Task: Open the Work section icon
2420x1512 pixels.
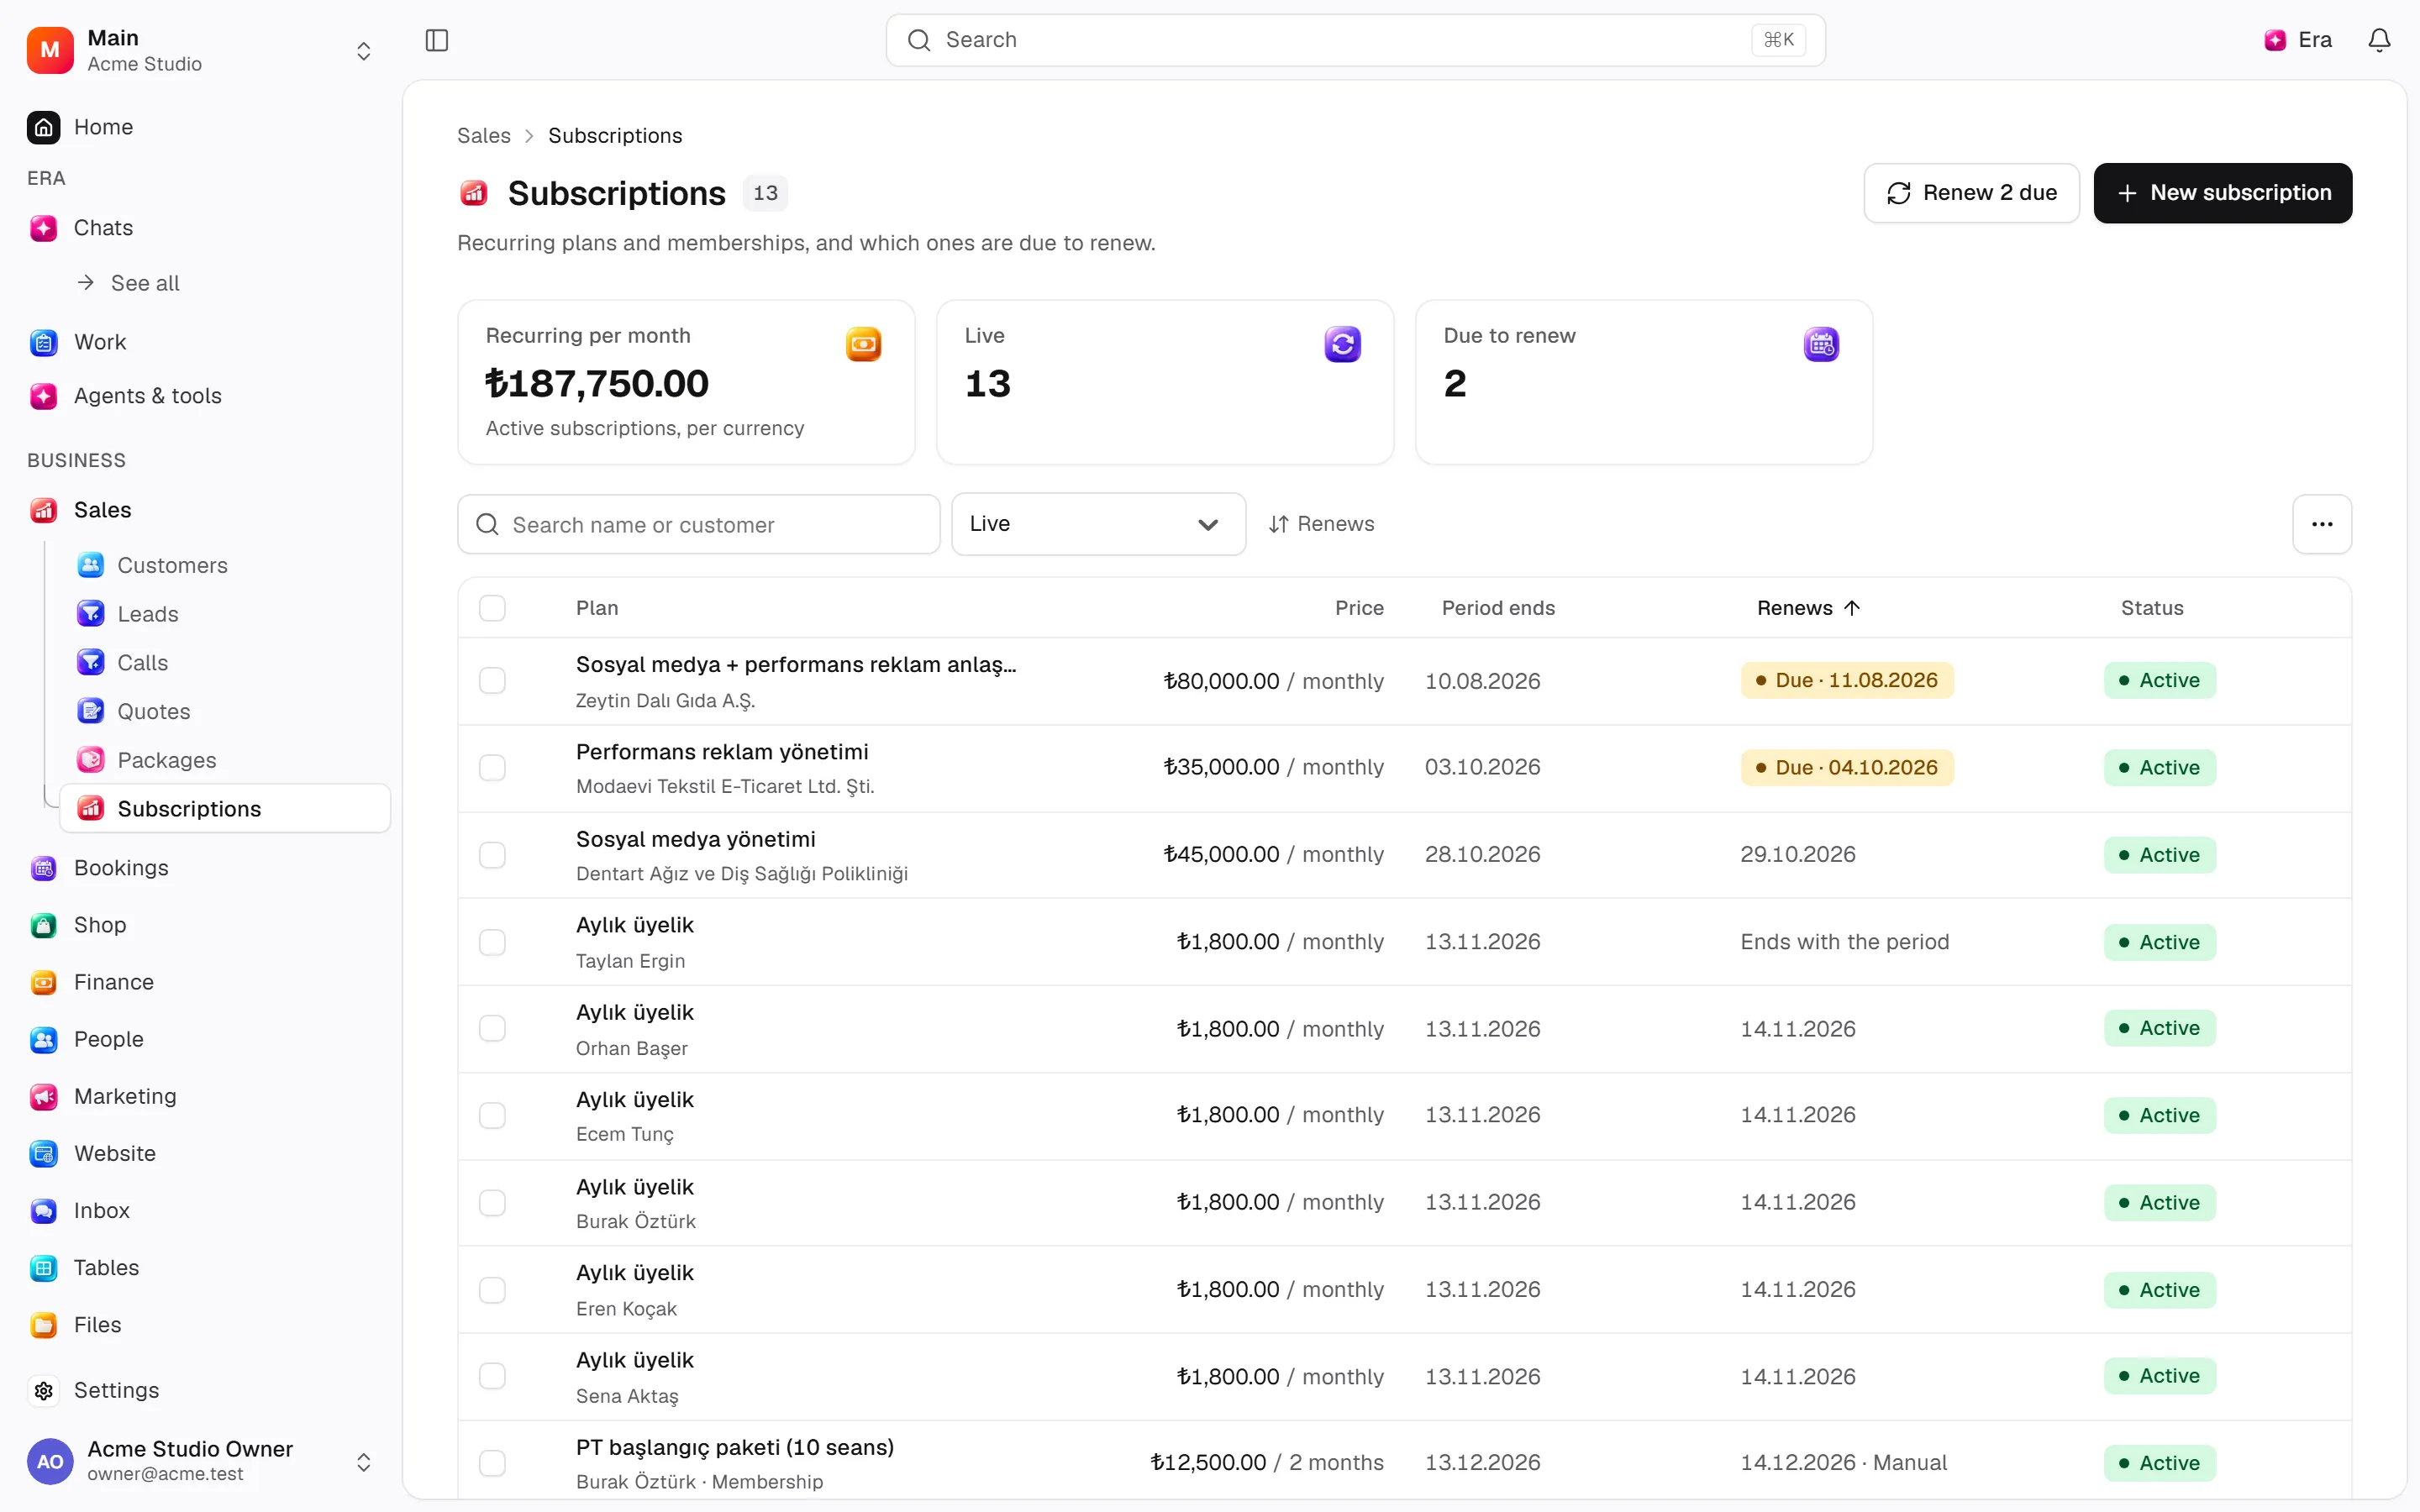Action: point(43,342)
